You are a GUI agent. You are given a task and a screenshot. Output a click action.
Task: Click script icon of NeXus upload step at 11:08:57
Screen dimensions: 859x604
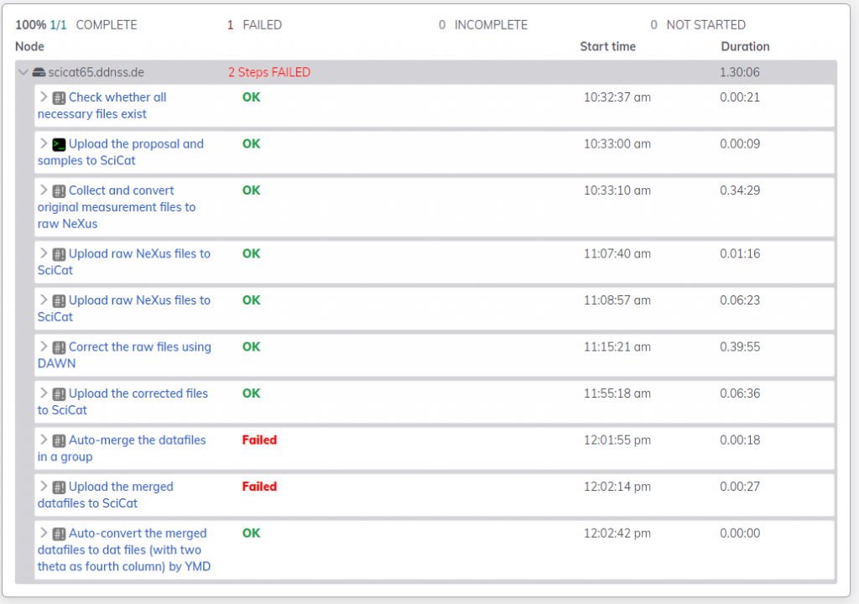click(x=59, y=301)
